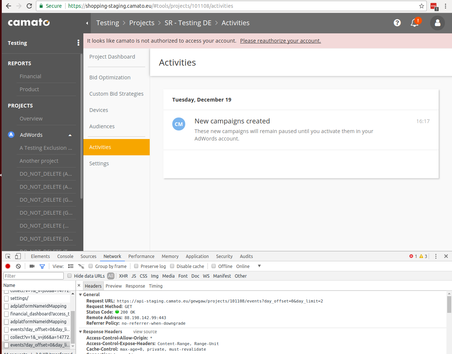The width and height of the screenshot is (452, 354).
Task: Open Bid Optimization menu item
Action: [x=110, y=77]
